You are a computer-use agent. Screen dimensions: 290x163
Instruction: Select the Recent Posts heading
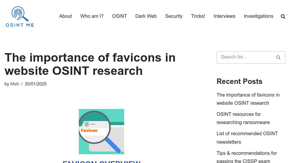[239, 81]
